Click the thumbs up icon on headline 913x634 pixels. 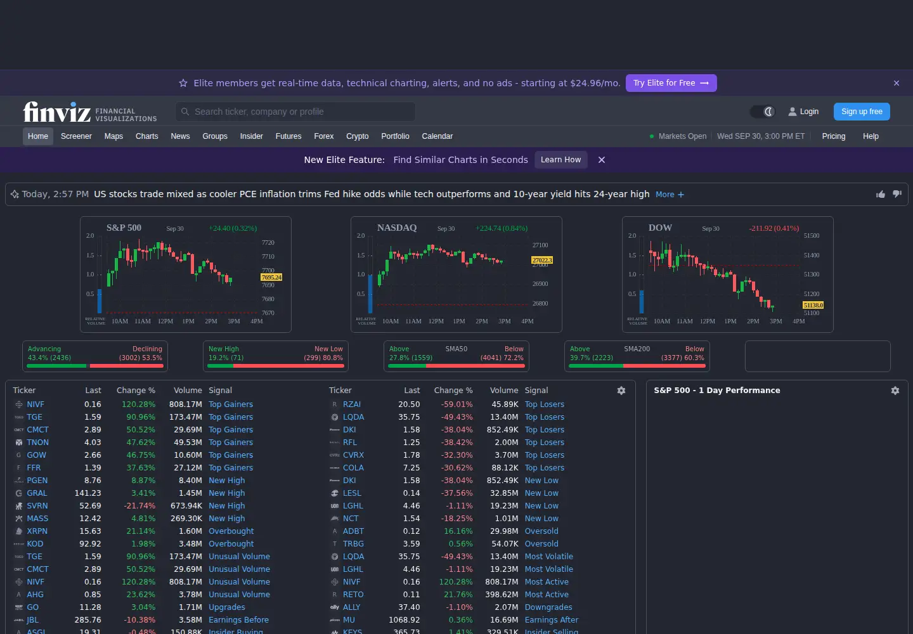[x=881, y=194]
